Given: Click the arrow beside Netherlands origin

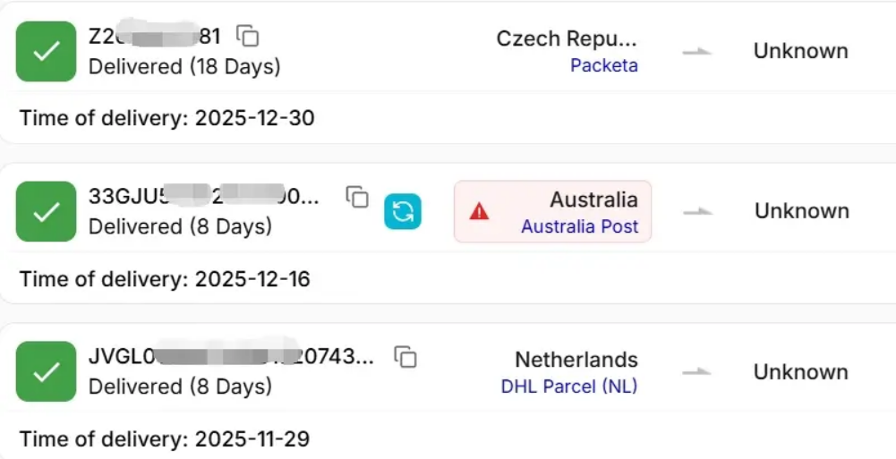Looking at the screenshot, I should pos(696,372).
